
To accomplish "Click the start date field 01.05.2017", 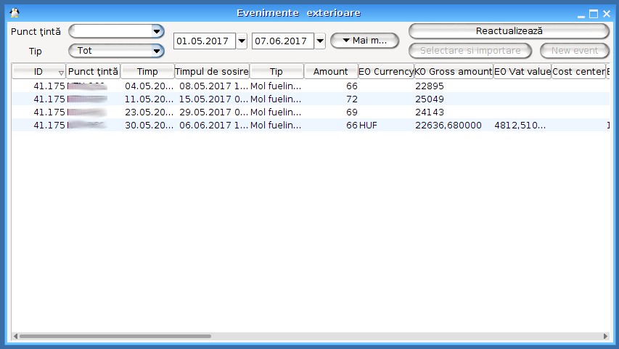I will click(204, 41).
